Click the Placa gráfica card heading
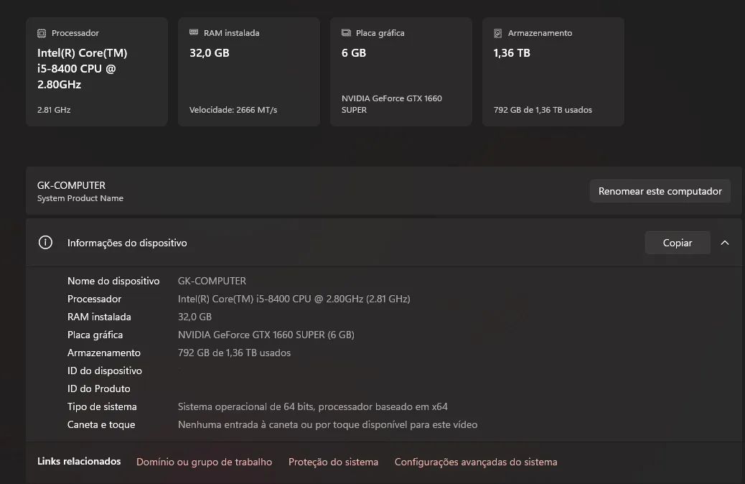The height and width of the screenshot is (484, 745). pos(380,33)
